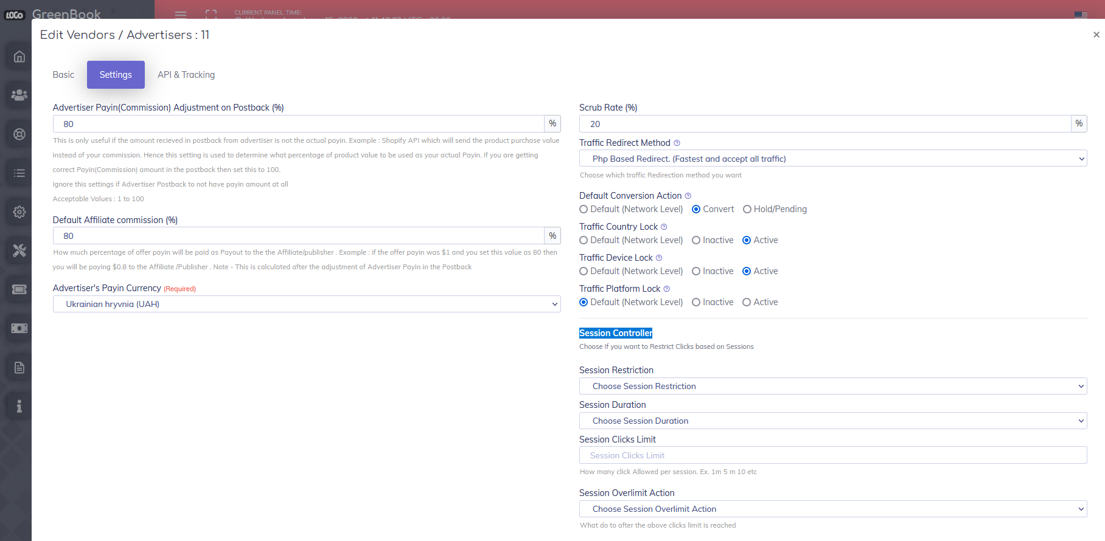Image resolution: width=1105 pixels, height=541 pixels.
Task: Open the Choose Session Overlimit Action dropdown
Action: pos(833,509)
